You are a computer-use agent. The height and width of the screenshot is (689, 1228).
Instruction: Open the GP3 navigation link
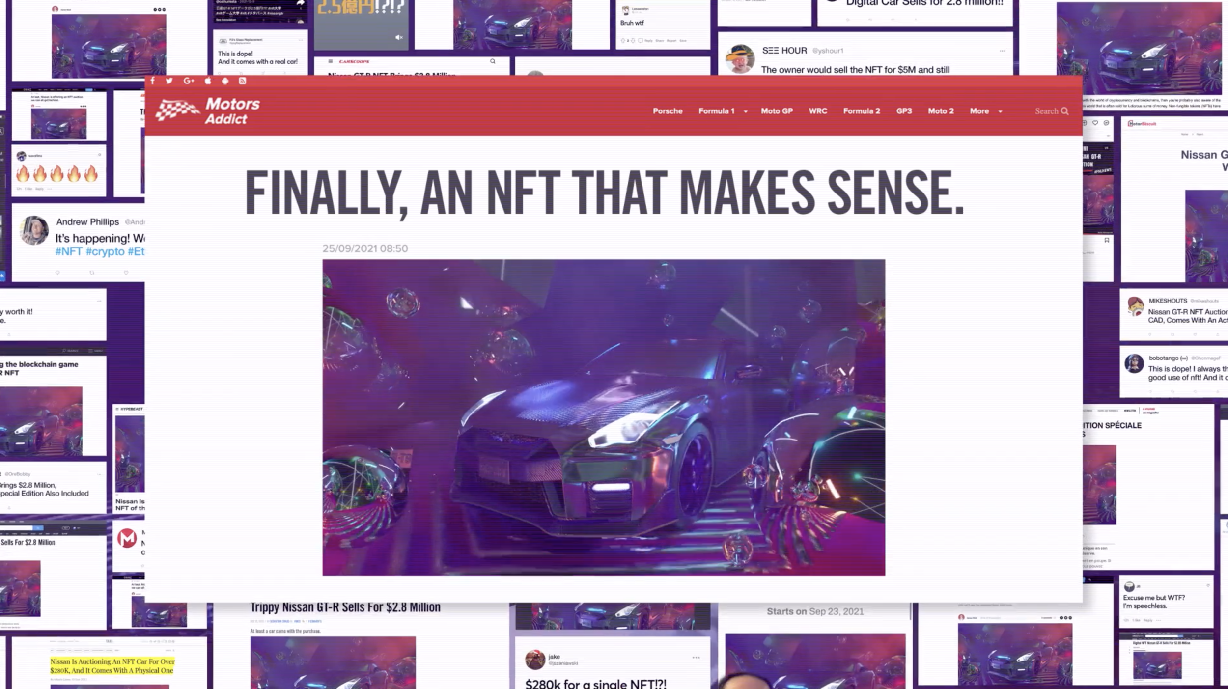(x=904, y=111)
